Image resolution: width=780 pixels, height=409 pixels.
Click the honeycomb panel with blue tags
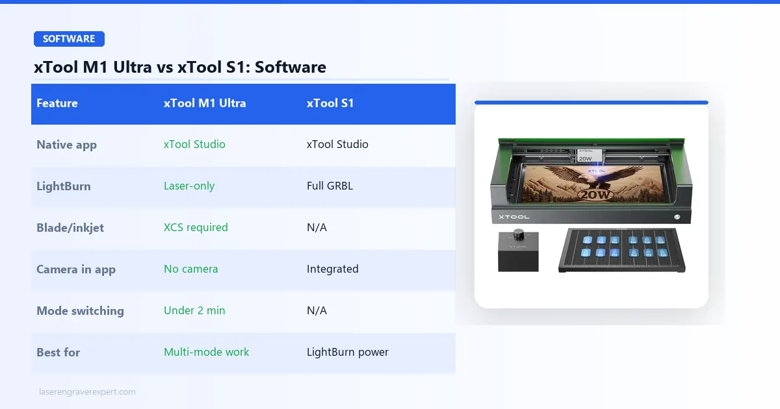(x=623, y=250)
